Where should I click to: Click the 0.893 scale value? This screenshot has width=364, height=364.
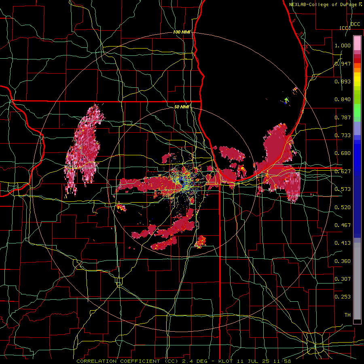coord(343,81)
